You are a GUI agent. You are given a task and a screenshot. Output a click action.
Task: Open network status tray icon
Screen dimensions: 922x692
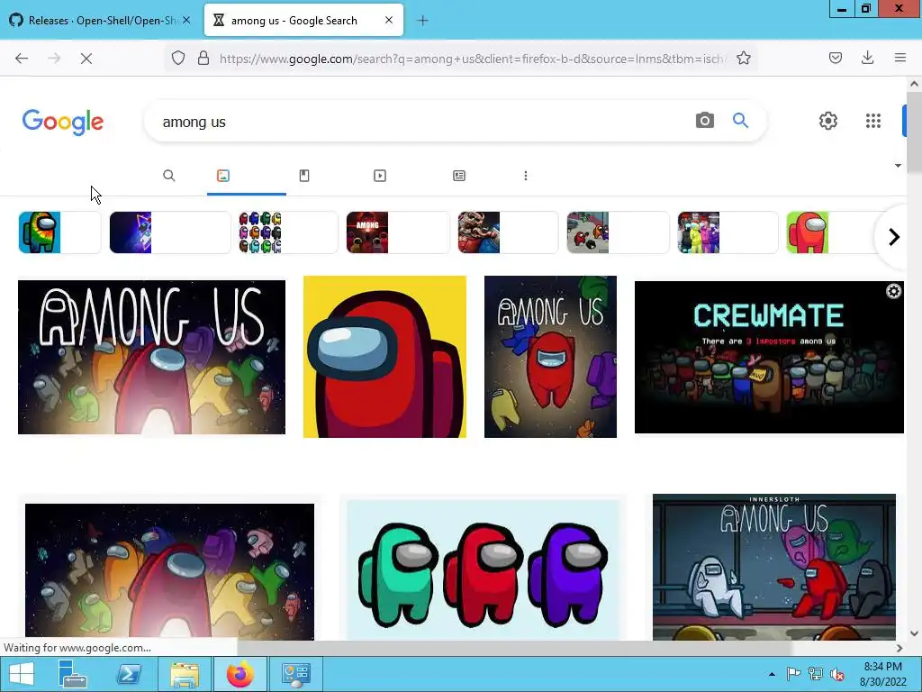pos(816,674)
